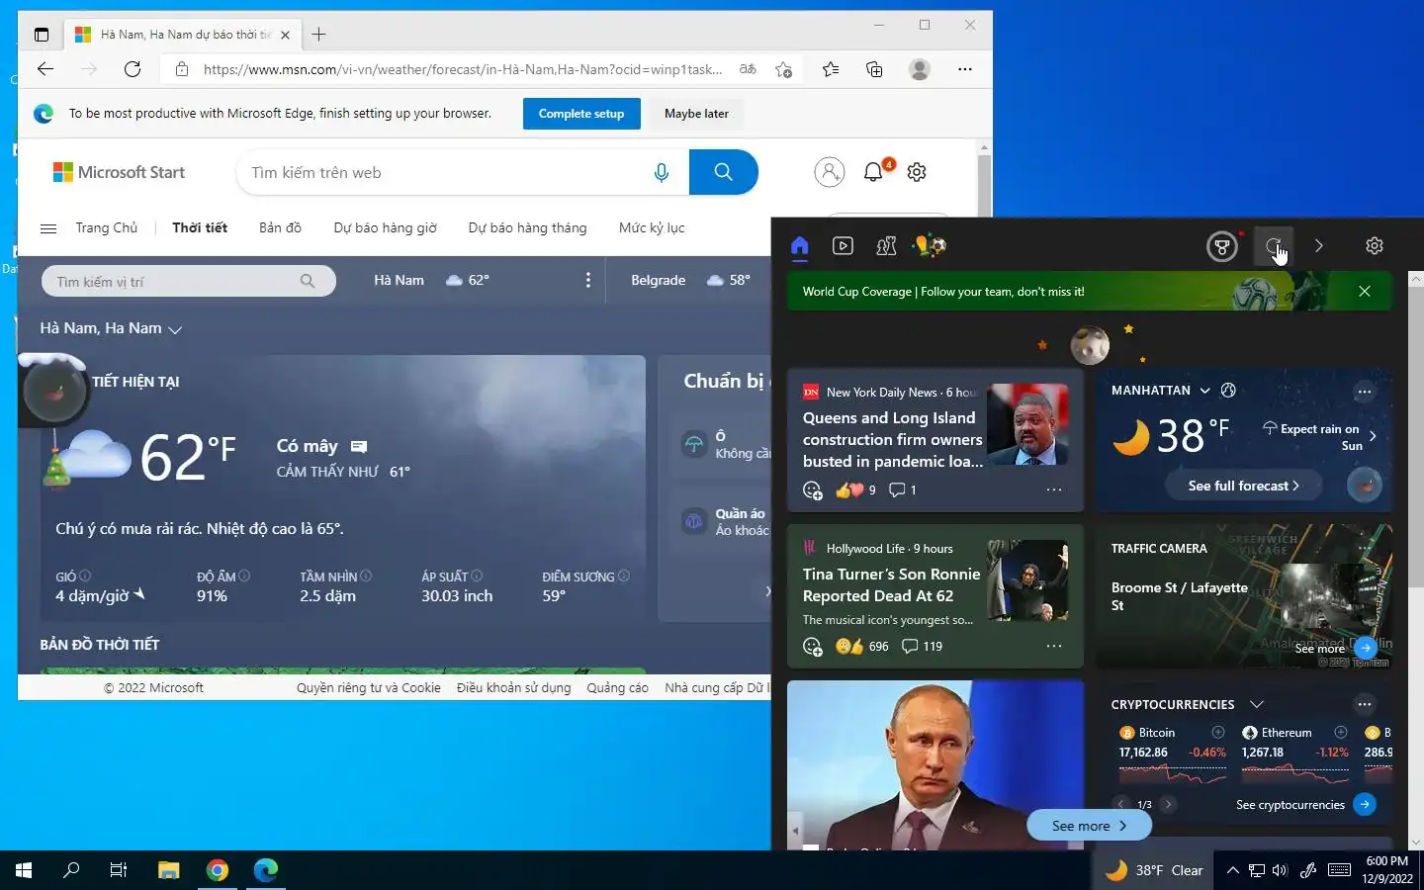Select the Dự báo hàng giờ tab
1424x890 pixels.
coord(385,228)
